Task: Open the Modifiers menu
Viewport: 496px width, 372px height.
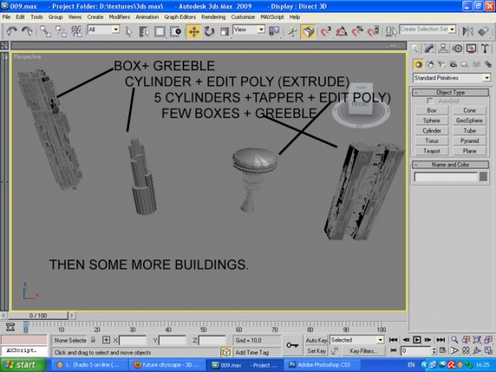Action: tap(119, 17)
